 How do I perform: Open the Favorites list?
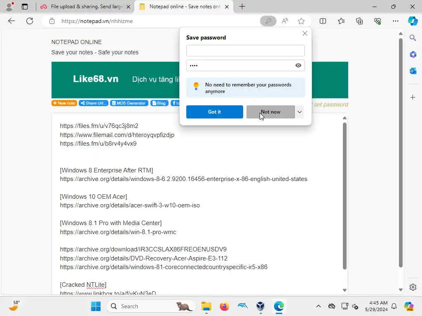(341, 21)
